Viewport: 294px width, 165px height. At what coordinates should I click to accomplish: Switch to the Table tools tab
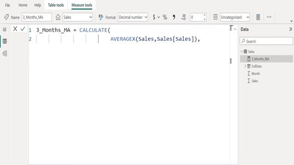coord(56,5)
